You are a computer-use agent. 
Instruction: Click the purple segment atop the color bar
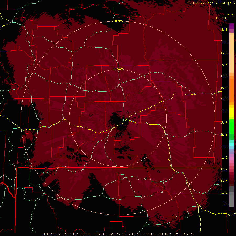(x=232, y=26)
